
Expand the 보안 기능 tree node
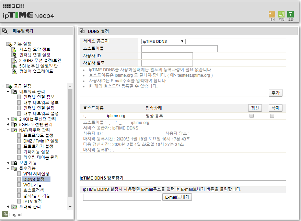pos(8,163)
